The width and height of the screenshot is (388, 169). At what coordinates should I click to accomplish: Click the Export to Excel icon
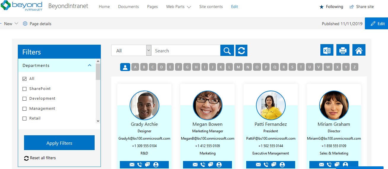(x=327, y=50)
